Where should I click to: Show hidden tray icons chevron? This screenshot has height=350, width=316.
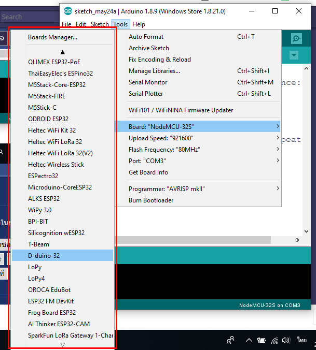coord(249,340)
